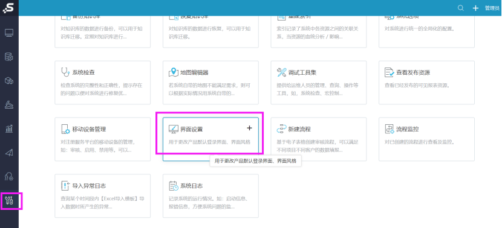Click the map pin icon of 地图编辑器
This screenshot has width=502, height=228.
(173, 72)
